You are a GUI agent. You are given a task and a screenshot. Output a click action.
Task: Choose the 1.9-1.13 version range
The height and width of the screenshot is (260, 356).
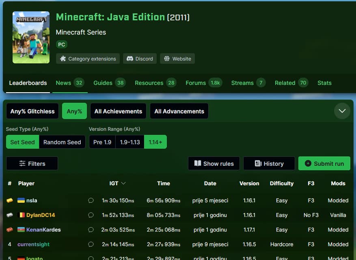pos(129,142)
